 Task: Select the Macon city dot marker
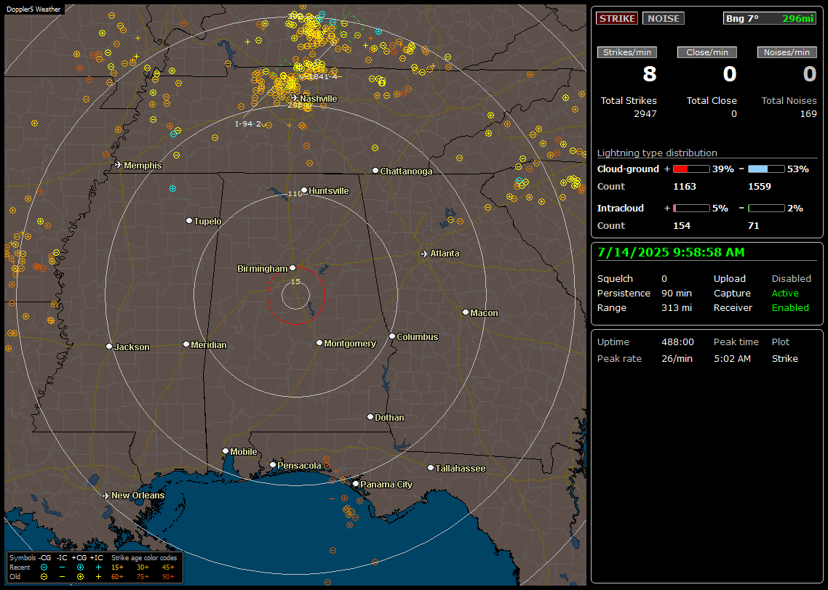pyautogui.click(x=465, y=312)
